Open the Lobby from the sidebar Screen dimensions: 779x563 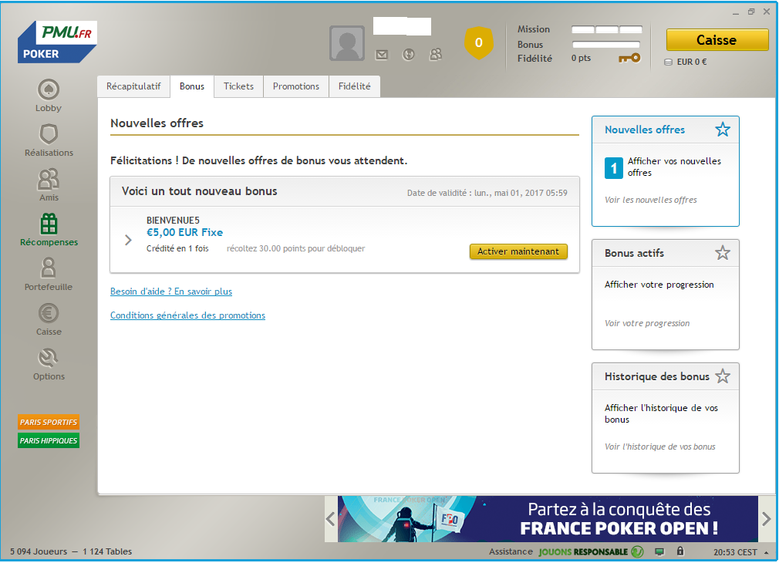(49, 90)
